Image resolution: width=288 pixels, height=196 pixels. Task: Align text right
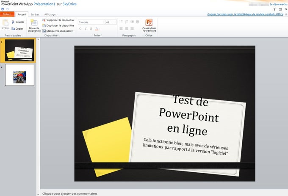coord(132,28)
